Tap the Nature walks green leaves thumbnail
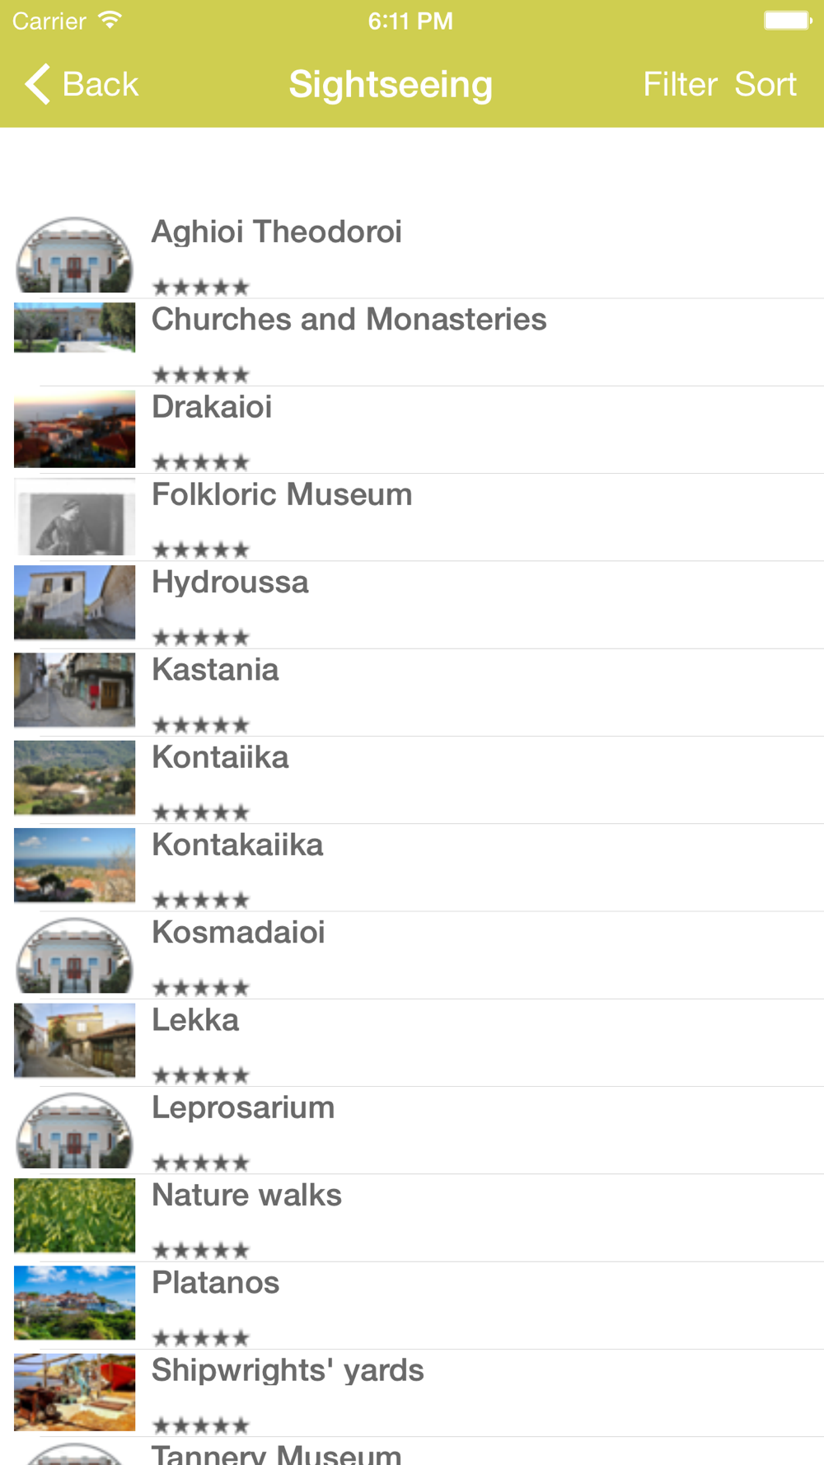The height and width of the screenshot is (1465, 824). tap(74, 1217)
